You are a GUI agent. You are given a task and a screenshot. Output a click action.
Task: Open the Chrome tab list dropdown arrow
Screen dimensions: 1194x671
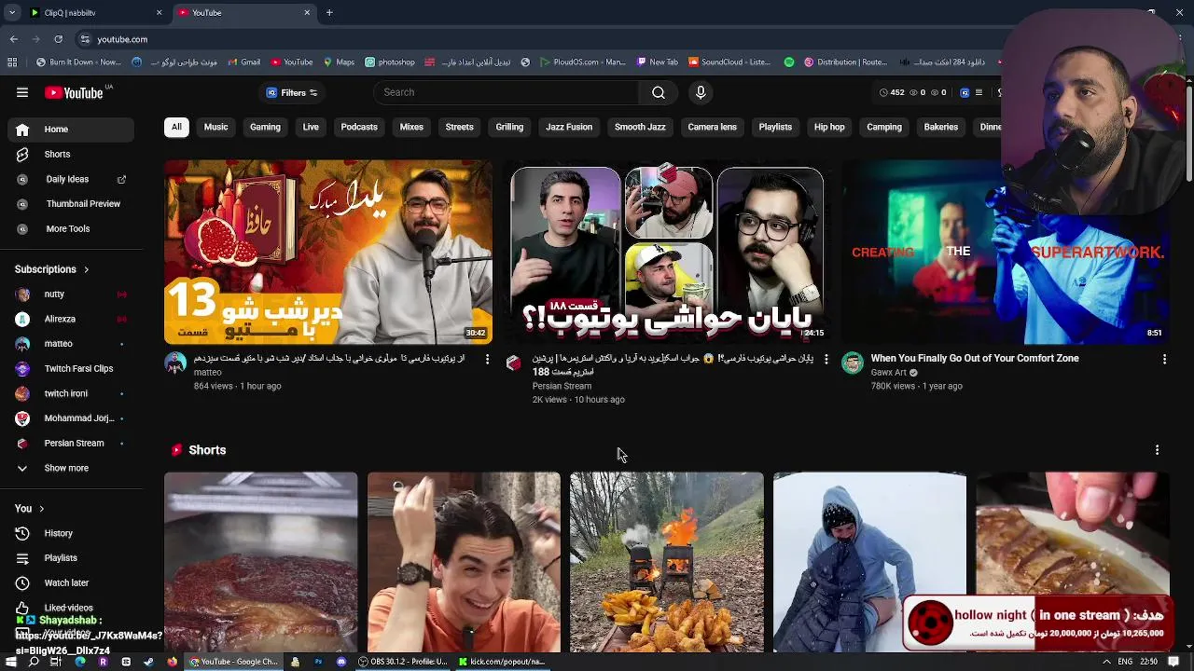pos(12,12)
